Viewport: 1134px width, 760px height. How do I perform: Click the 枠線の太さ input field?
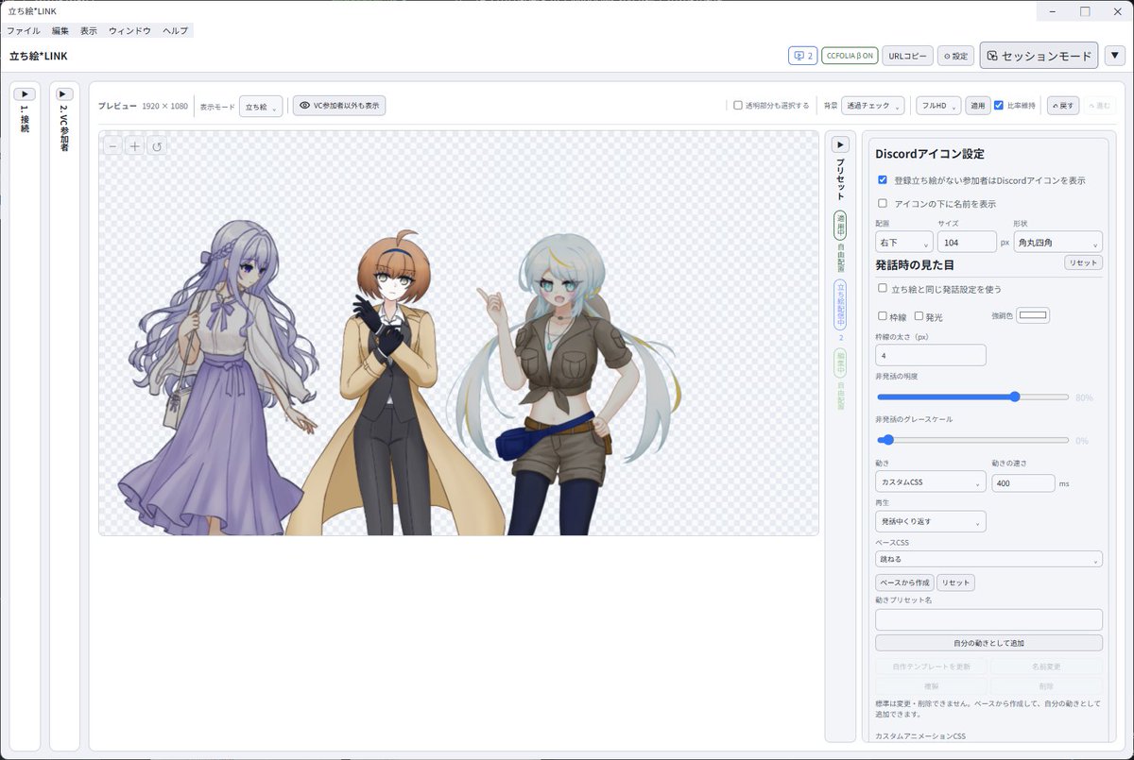[x=931, y=355]
